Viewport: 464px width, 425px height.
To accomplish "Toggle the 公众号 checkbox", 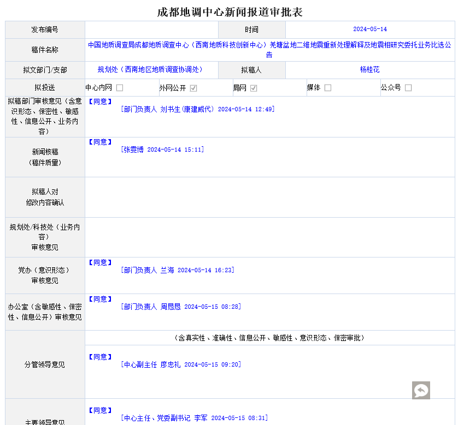I will point(408,88).
